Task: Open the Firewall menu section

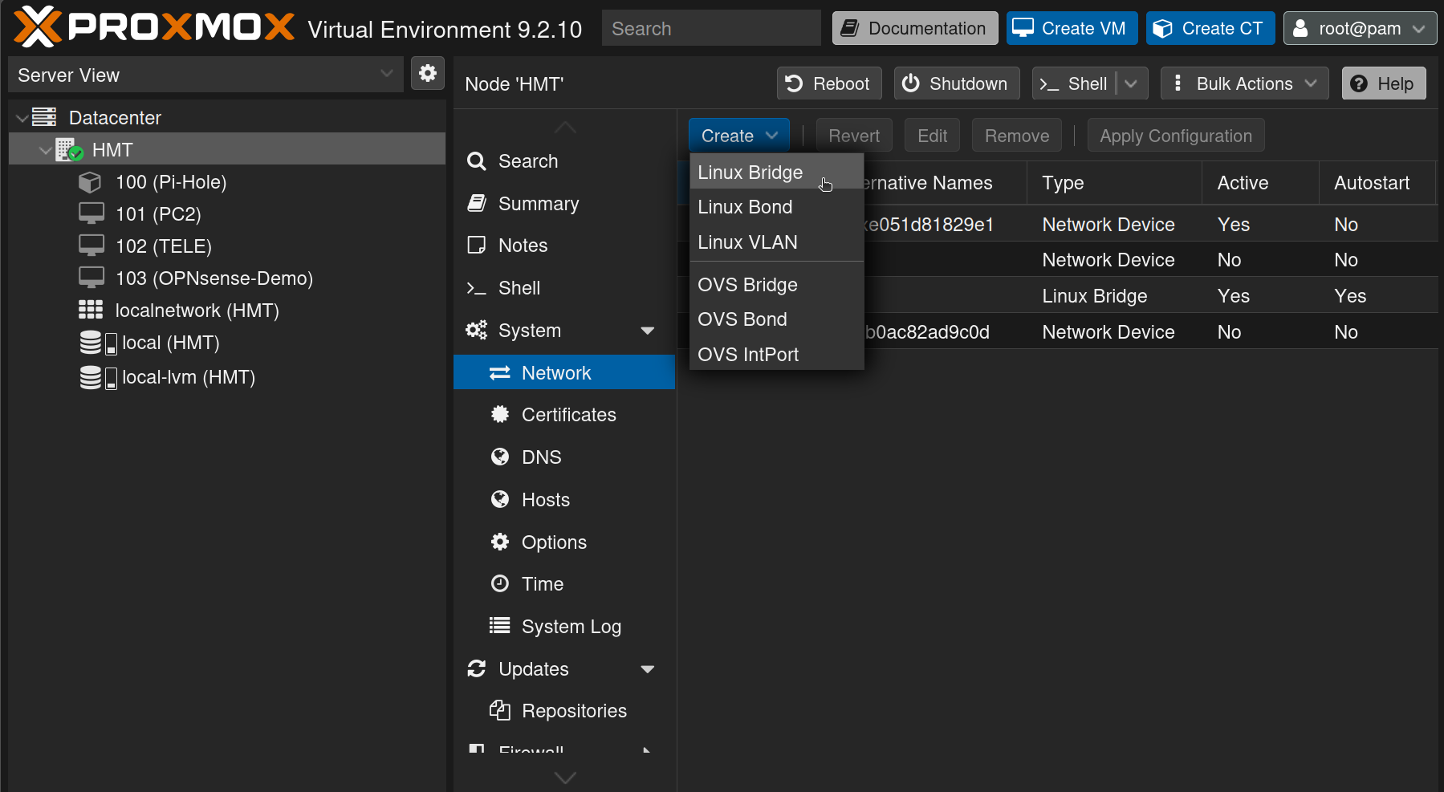Action: click(564, 748)
